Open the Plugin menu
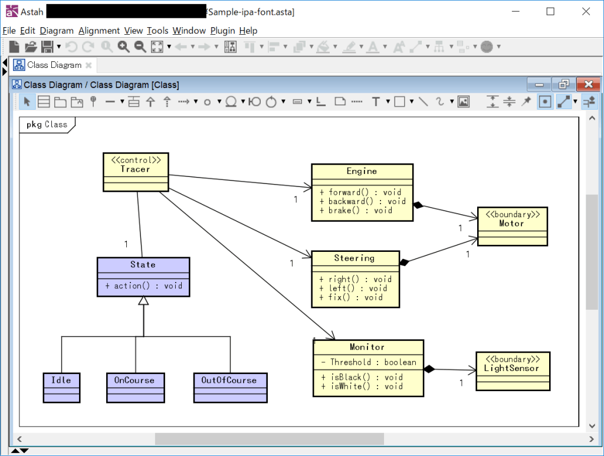This screenshot has width=604, height=456. [222, 31]
